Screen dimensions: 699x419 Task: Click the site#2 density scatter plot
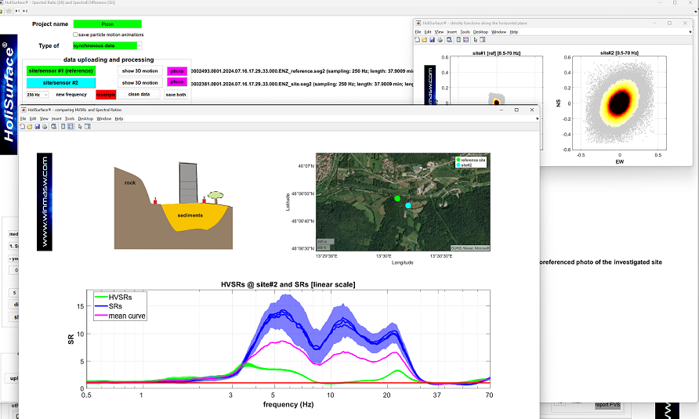point(619,103)
